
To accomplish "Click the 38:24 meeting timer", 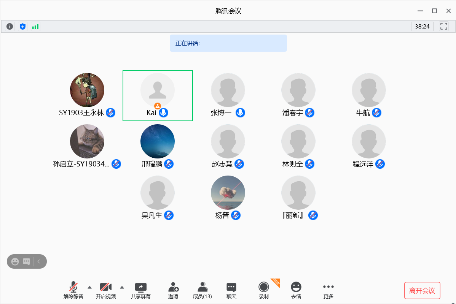I will (x=422, y=26).
